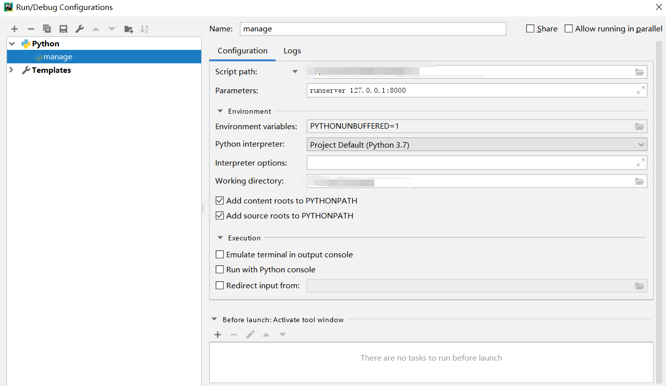Viewport: 666px width, 386px height.
Task: Browse for script path folder icon
Action: 640,72
